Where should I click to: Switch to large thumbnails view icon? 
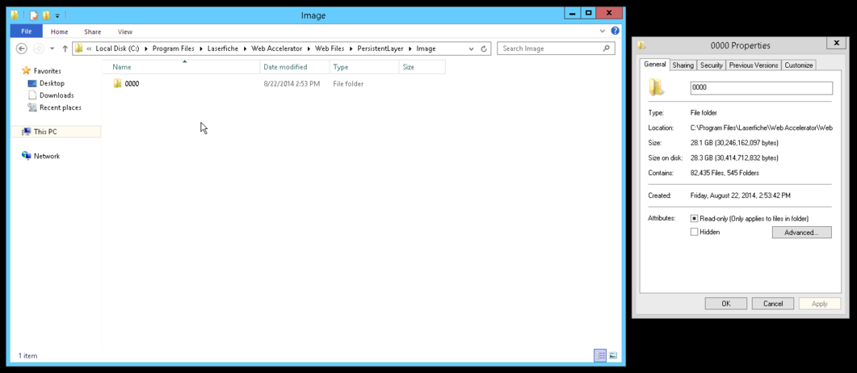point(613,355)
